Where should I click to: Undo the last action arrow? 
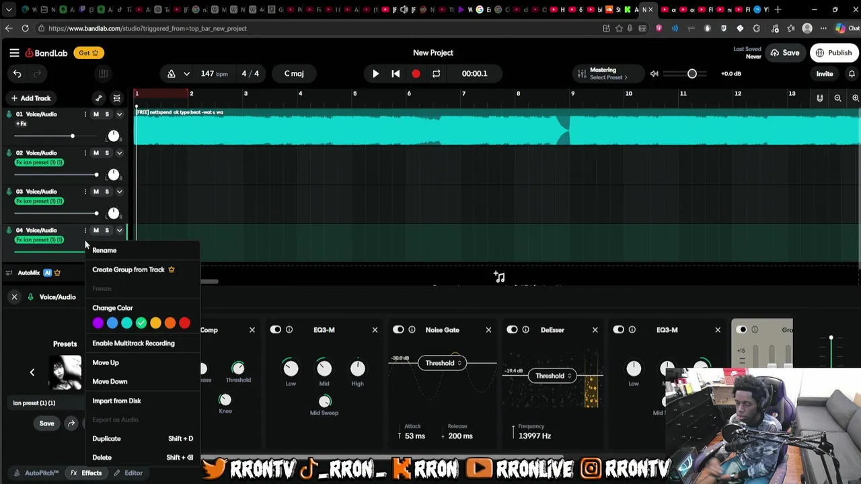point(17,74)
